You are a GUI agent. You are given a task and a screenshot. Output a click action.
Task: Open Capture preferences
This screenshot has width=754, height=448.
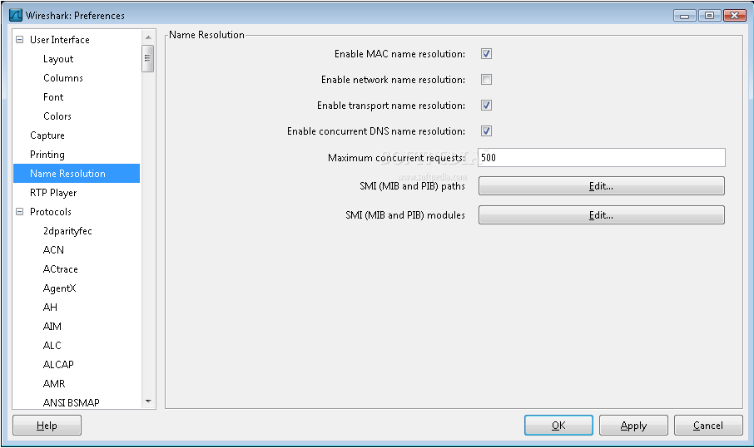click(47, 135)
